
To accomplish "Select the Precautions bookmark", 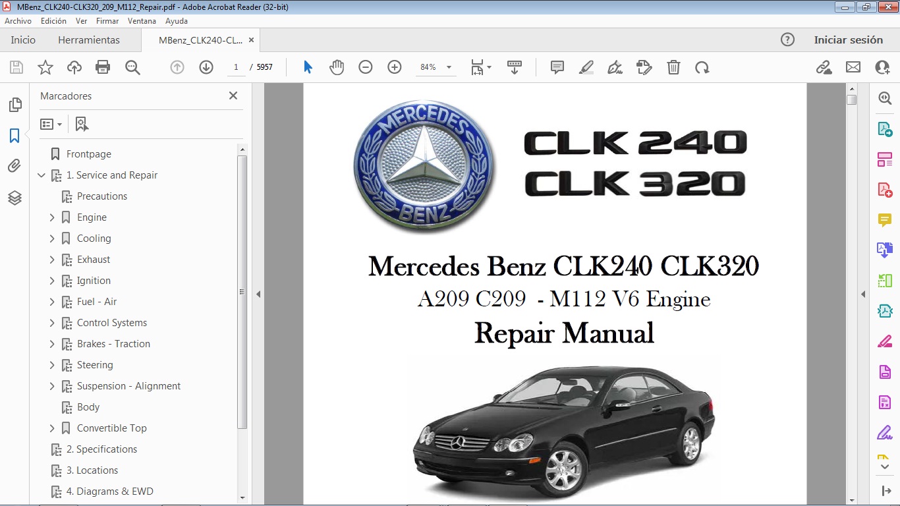I will click(x=103, y=196).
